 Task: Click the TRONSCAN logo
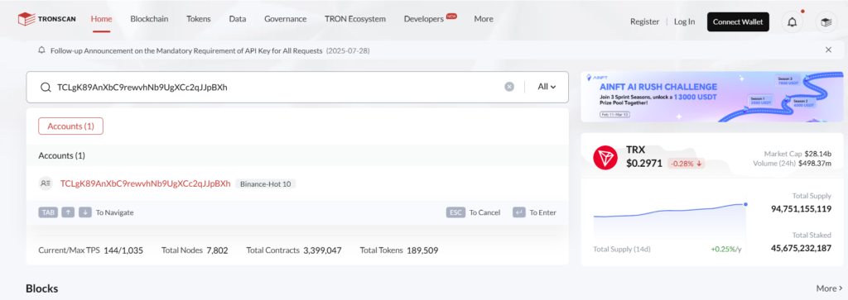[46, 20]
